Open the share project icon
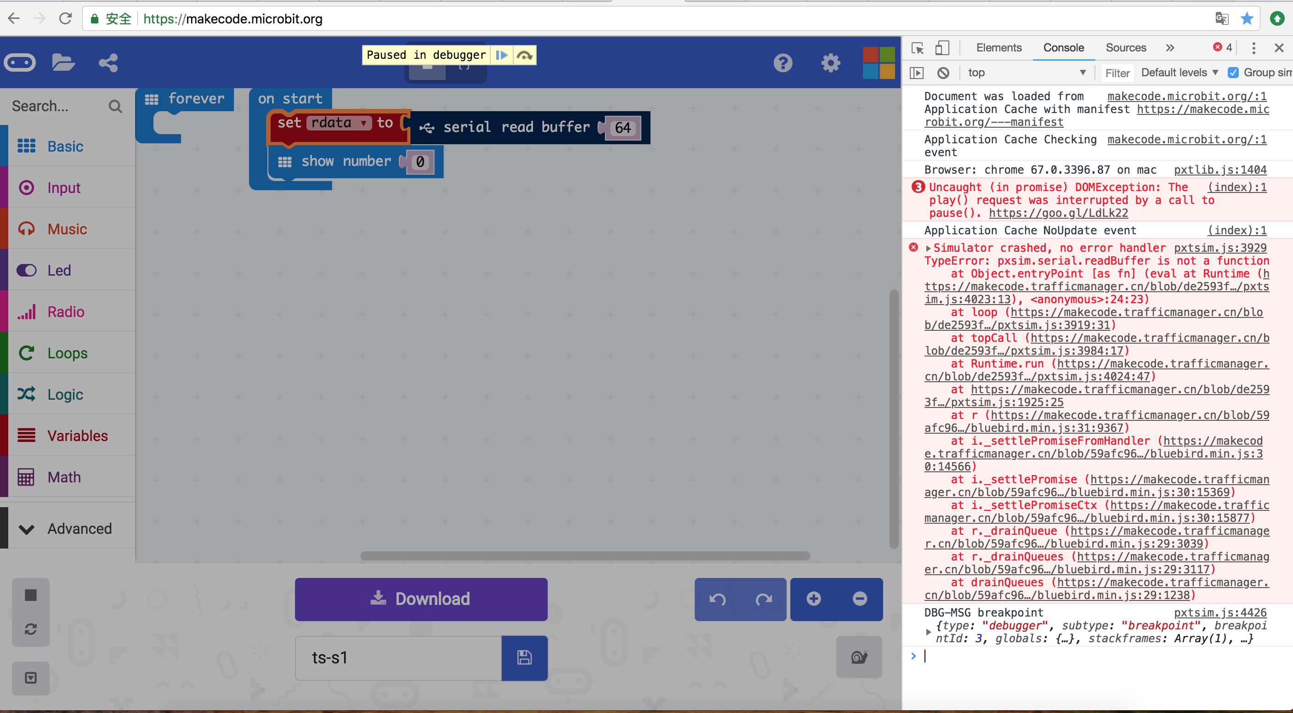 pyautogui.click(x=108, y=62)
